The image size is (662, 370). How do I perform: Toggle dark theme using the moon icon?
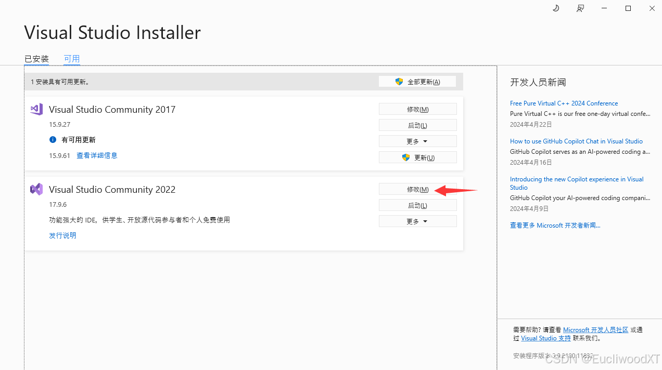[x=555, y=8]
